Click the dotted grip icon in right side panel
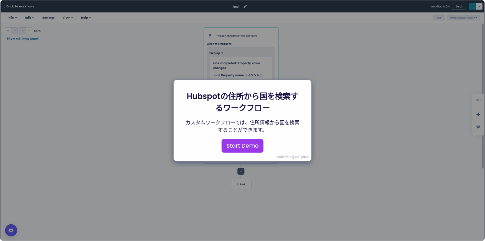Viewport: 485px width, 241px height. (x=478, y=100)
